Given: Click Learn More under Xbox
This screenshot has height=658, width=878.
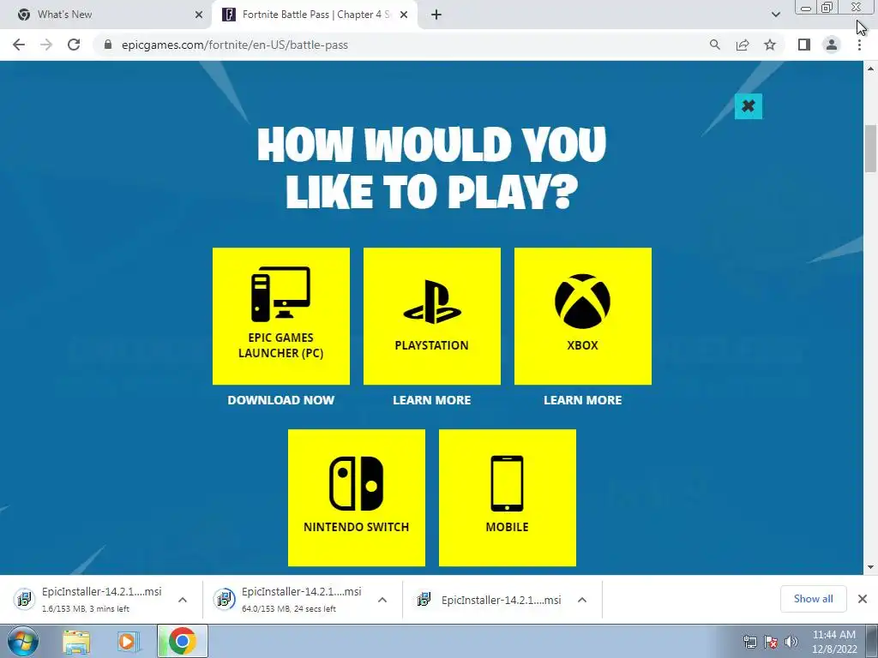Looking at the screenshot, I should point(583,400).
